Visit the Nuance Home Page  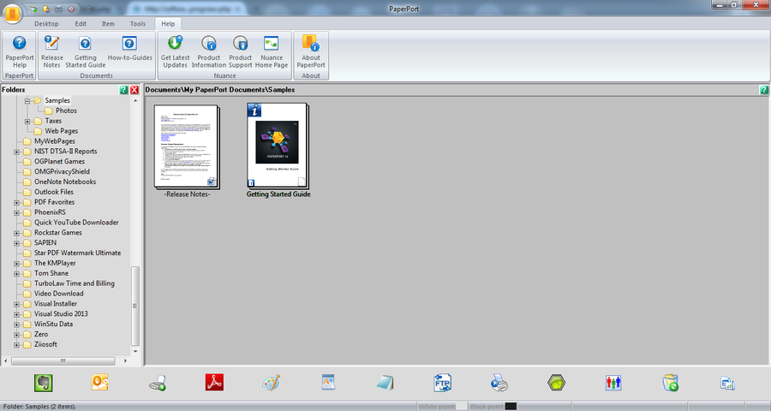[272, 51]
